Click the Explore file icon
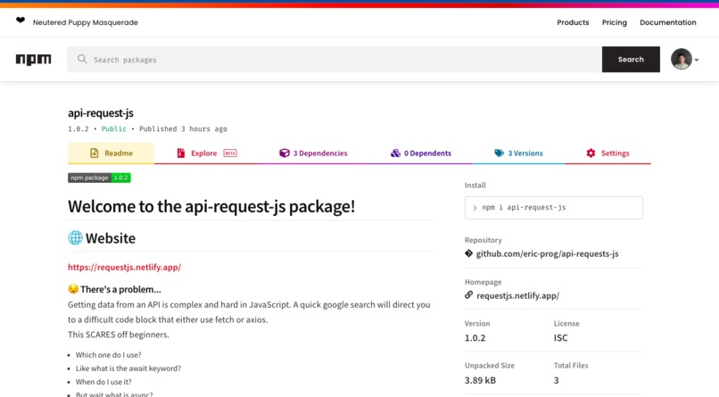719x397 pixels. [181, 153]
